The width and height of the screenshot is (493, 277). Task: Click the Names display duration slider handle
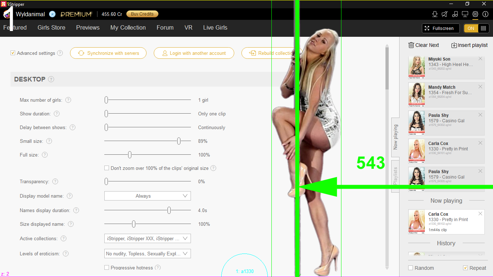[169, 210]
